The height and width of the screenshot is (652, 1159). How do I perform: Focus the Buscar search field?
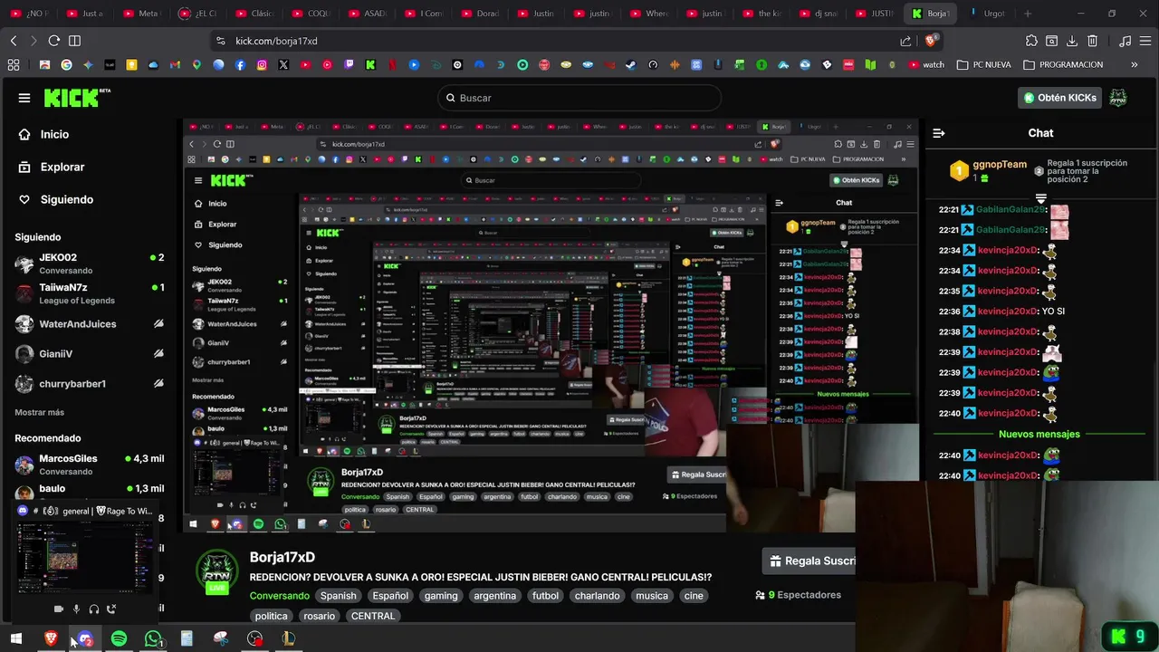coord(579,98)
